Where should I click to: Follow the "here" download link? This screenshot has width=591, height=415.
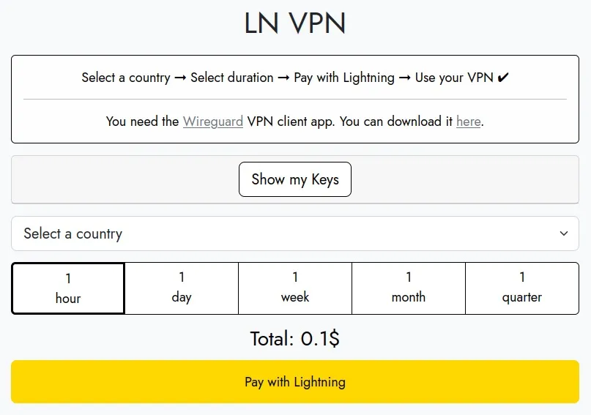469,121
